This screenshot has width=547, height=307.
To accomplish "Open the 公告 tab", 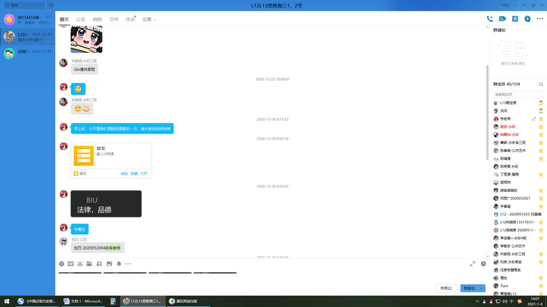I will coord(81,19).
